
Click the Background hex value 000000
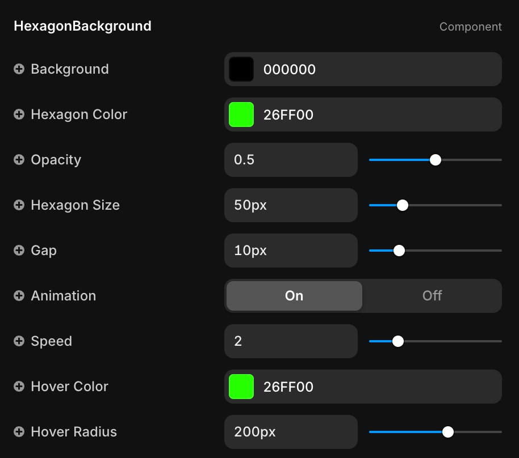point(290,70)
